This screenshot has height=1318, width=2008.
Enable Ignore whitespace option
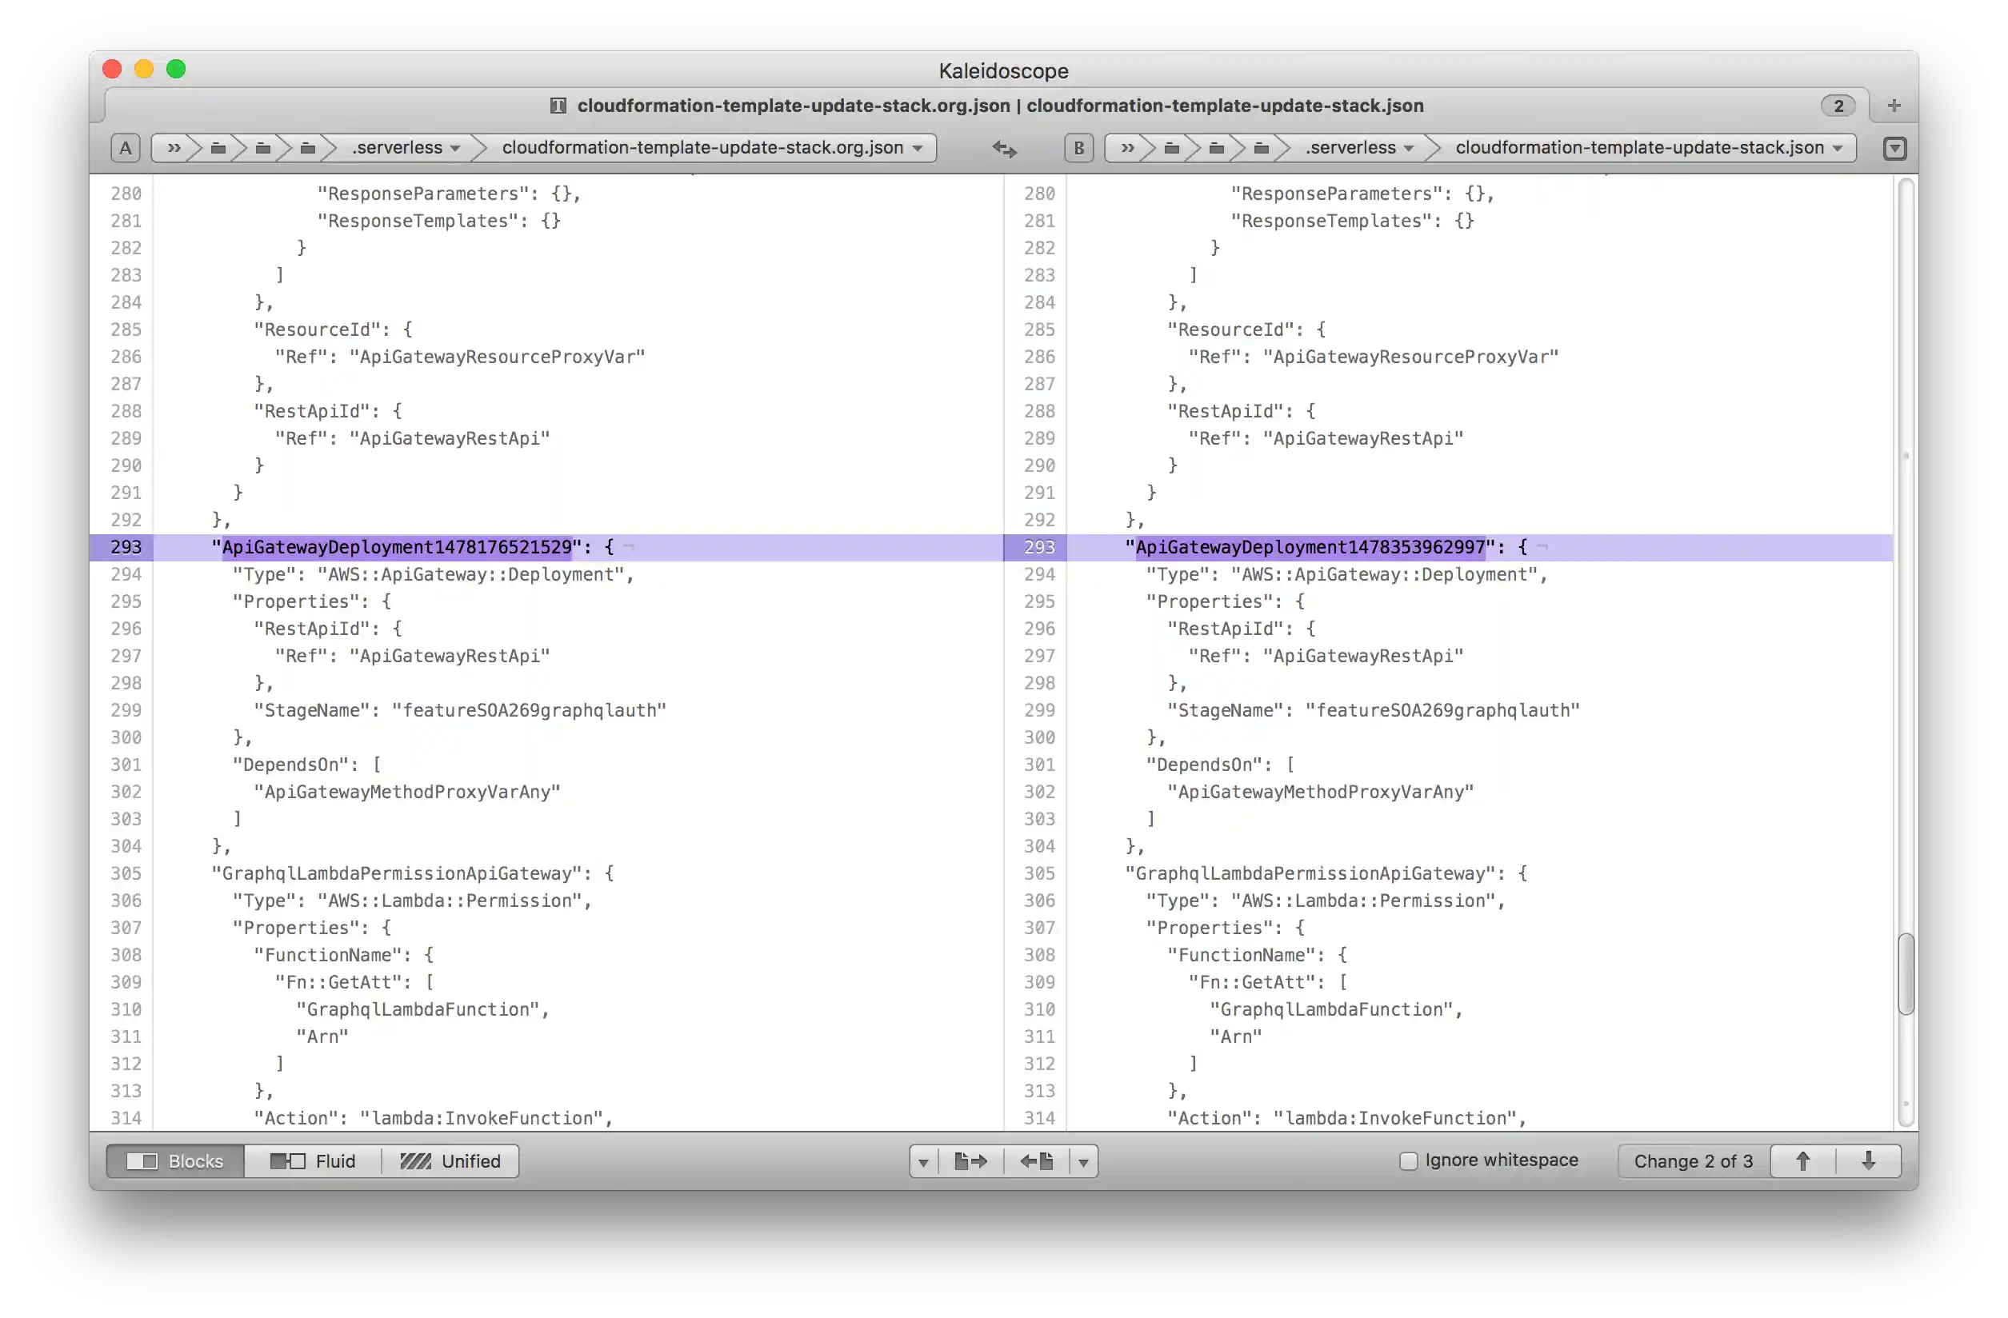click(x=1407, y=1160)
